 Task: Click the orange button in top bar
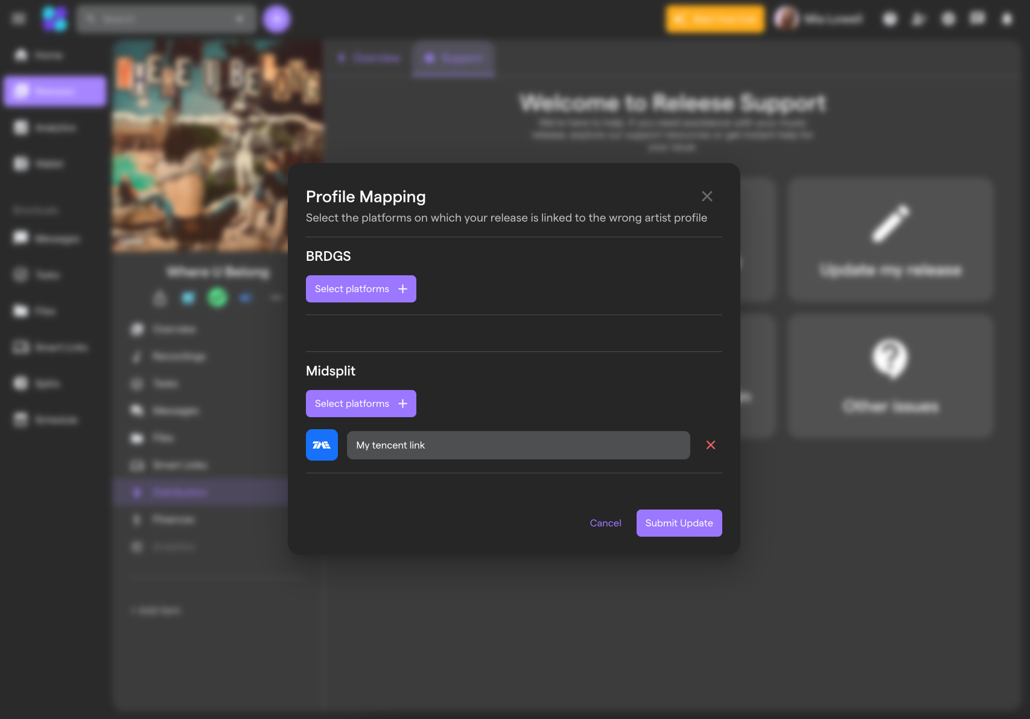716,19
